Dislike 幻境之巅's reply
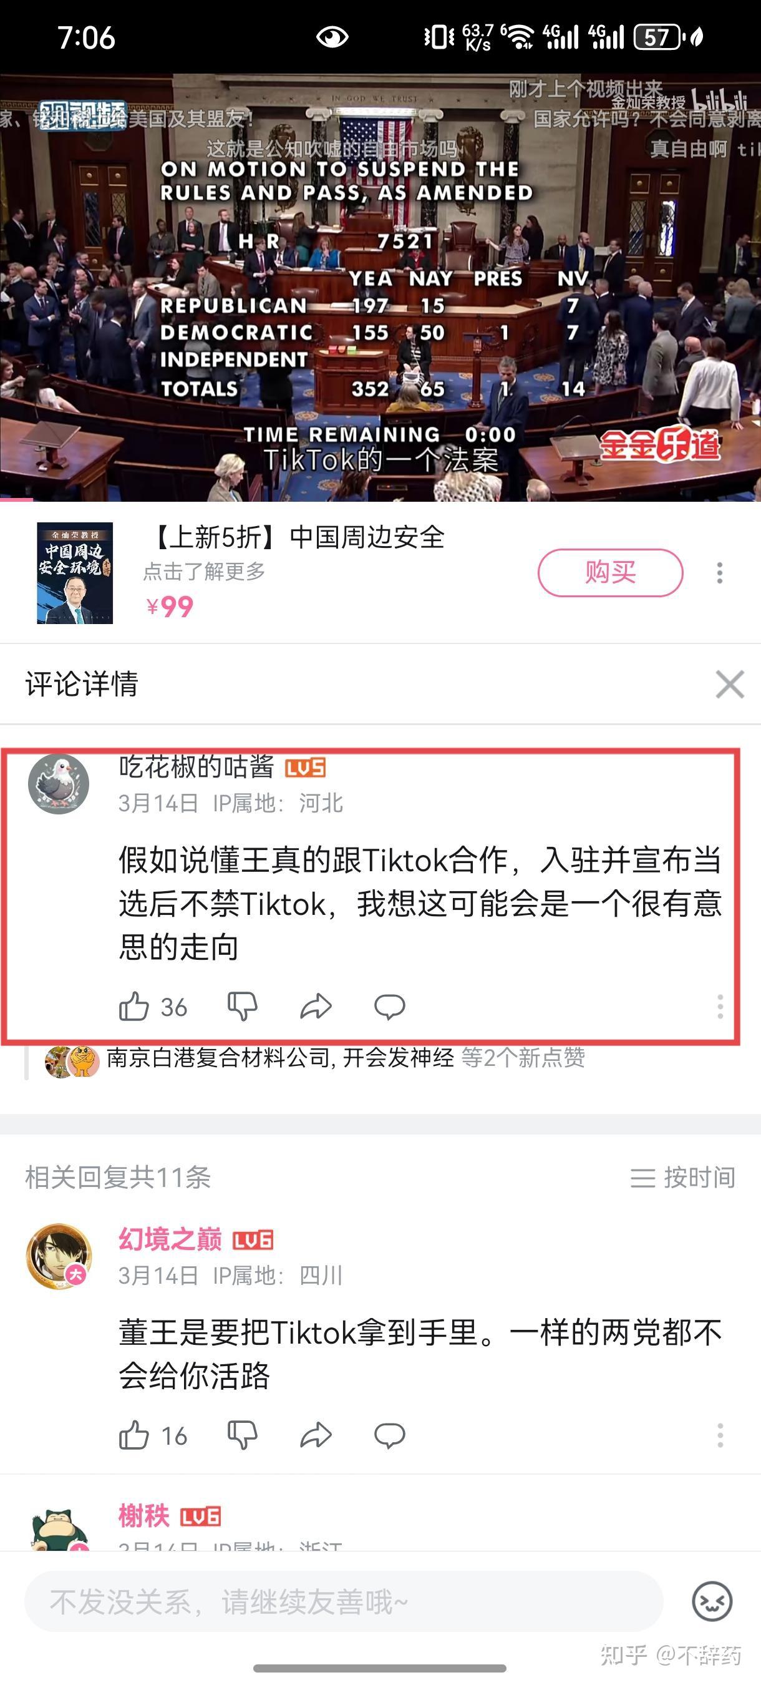This screenshot has width=761, height=1685. (242, 1435)
